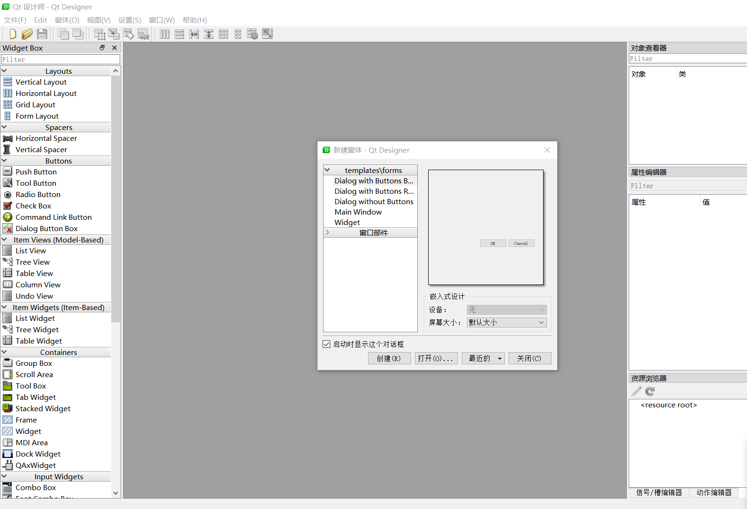Click the Lay Out Horizontally toolbar icon
The height and width of the screenshot is (509, 747).
[165, 34]
